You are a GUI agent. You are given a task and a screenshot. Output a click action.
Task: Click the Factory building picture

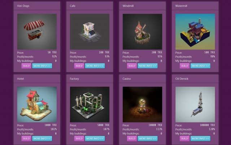point(90,104)
